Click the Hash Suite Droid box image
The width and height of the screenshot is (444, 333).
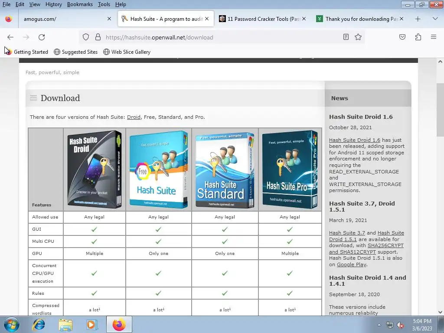coord(95,170)
